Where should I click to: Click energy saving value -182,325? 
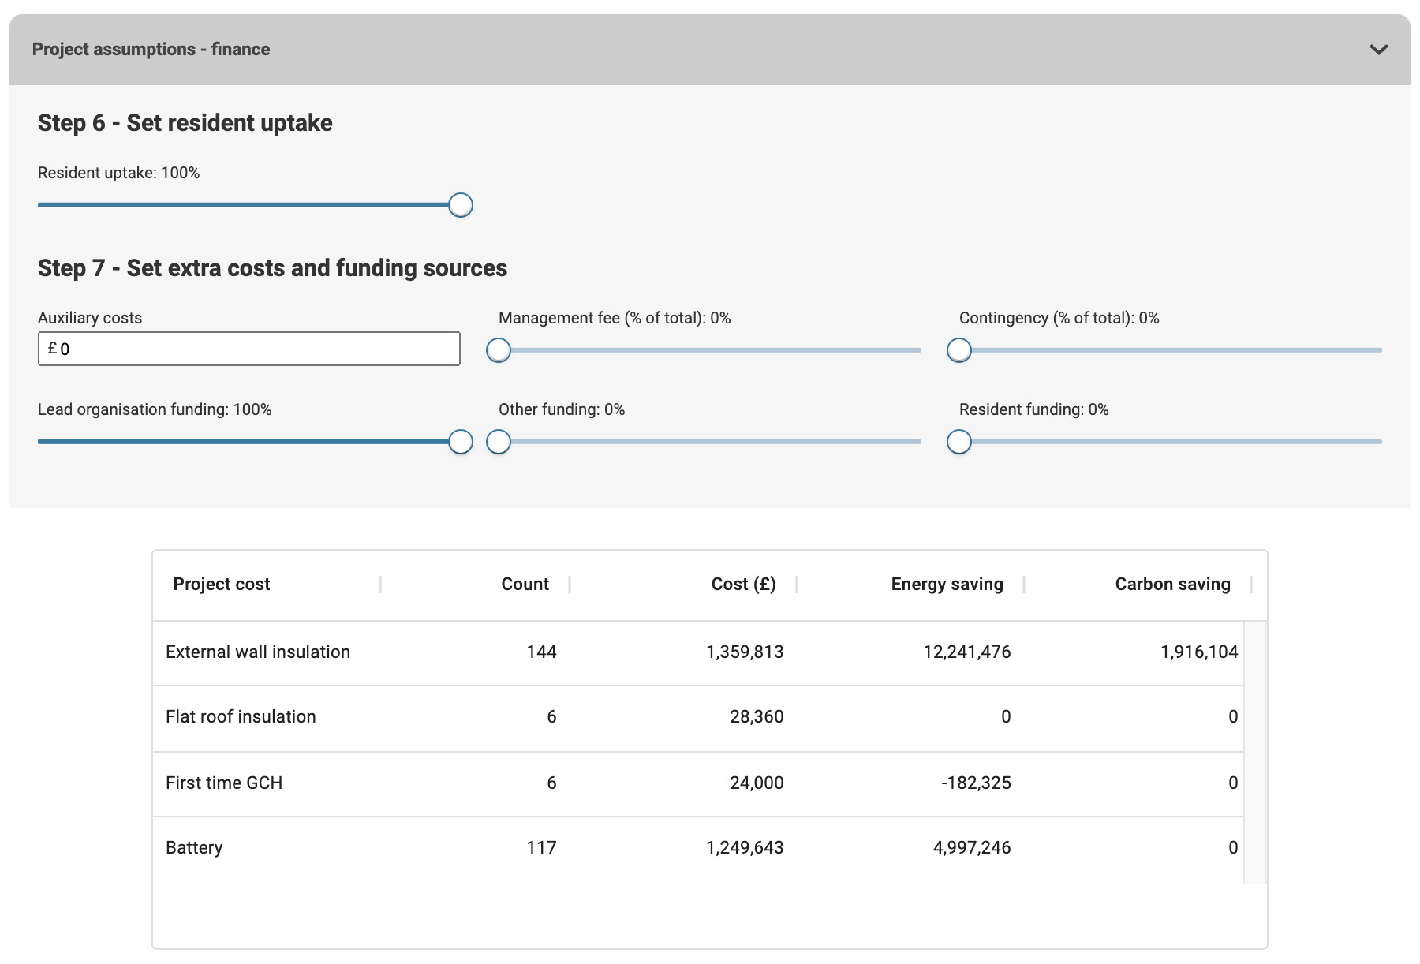pos(976,783)
